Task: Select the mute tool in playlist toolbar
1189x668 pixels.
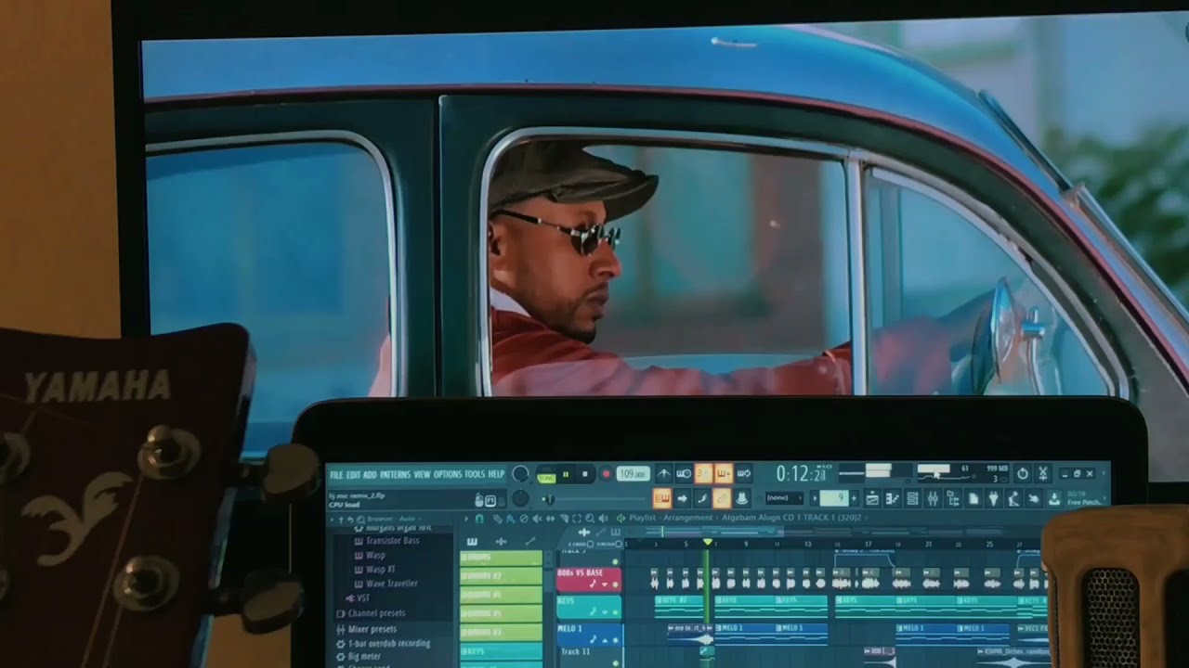Action: coord(537,519)
